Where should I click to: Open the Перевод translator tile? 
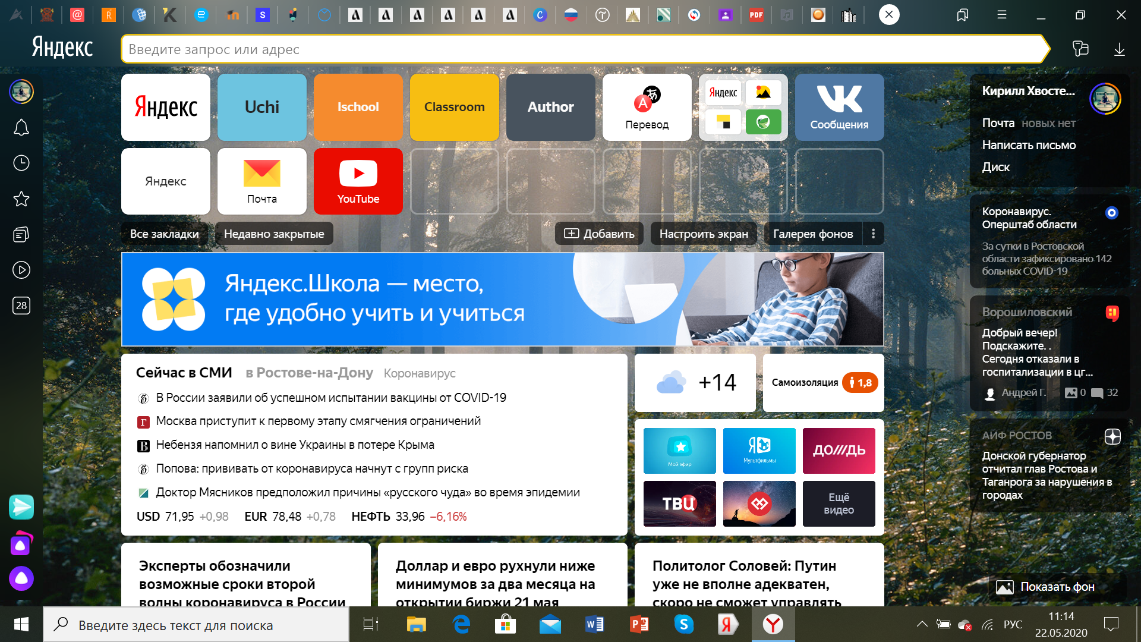click(647, 107)
